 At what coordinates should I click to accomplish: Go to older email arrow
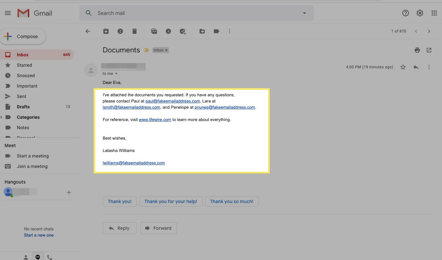tap(429, 31)
